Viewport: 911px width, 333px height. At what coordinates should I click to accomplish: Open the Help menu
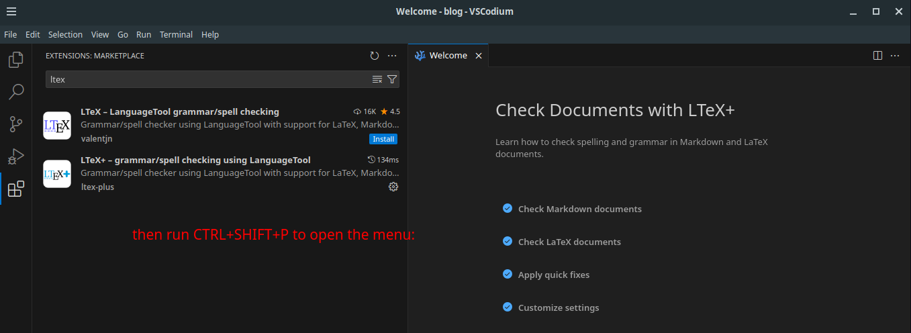point(210,34)
